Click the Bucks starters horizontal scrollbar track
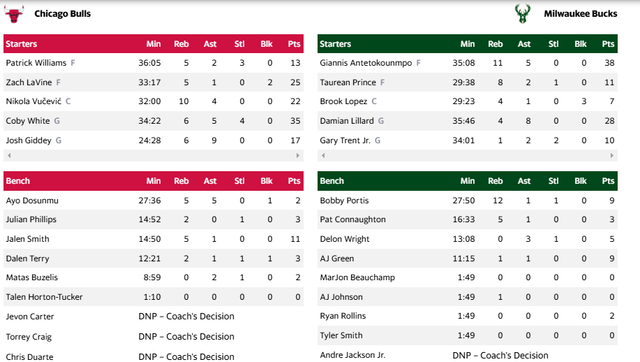This screenshot has width=640, height=362. (468, 155)
